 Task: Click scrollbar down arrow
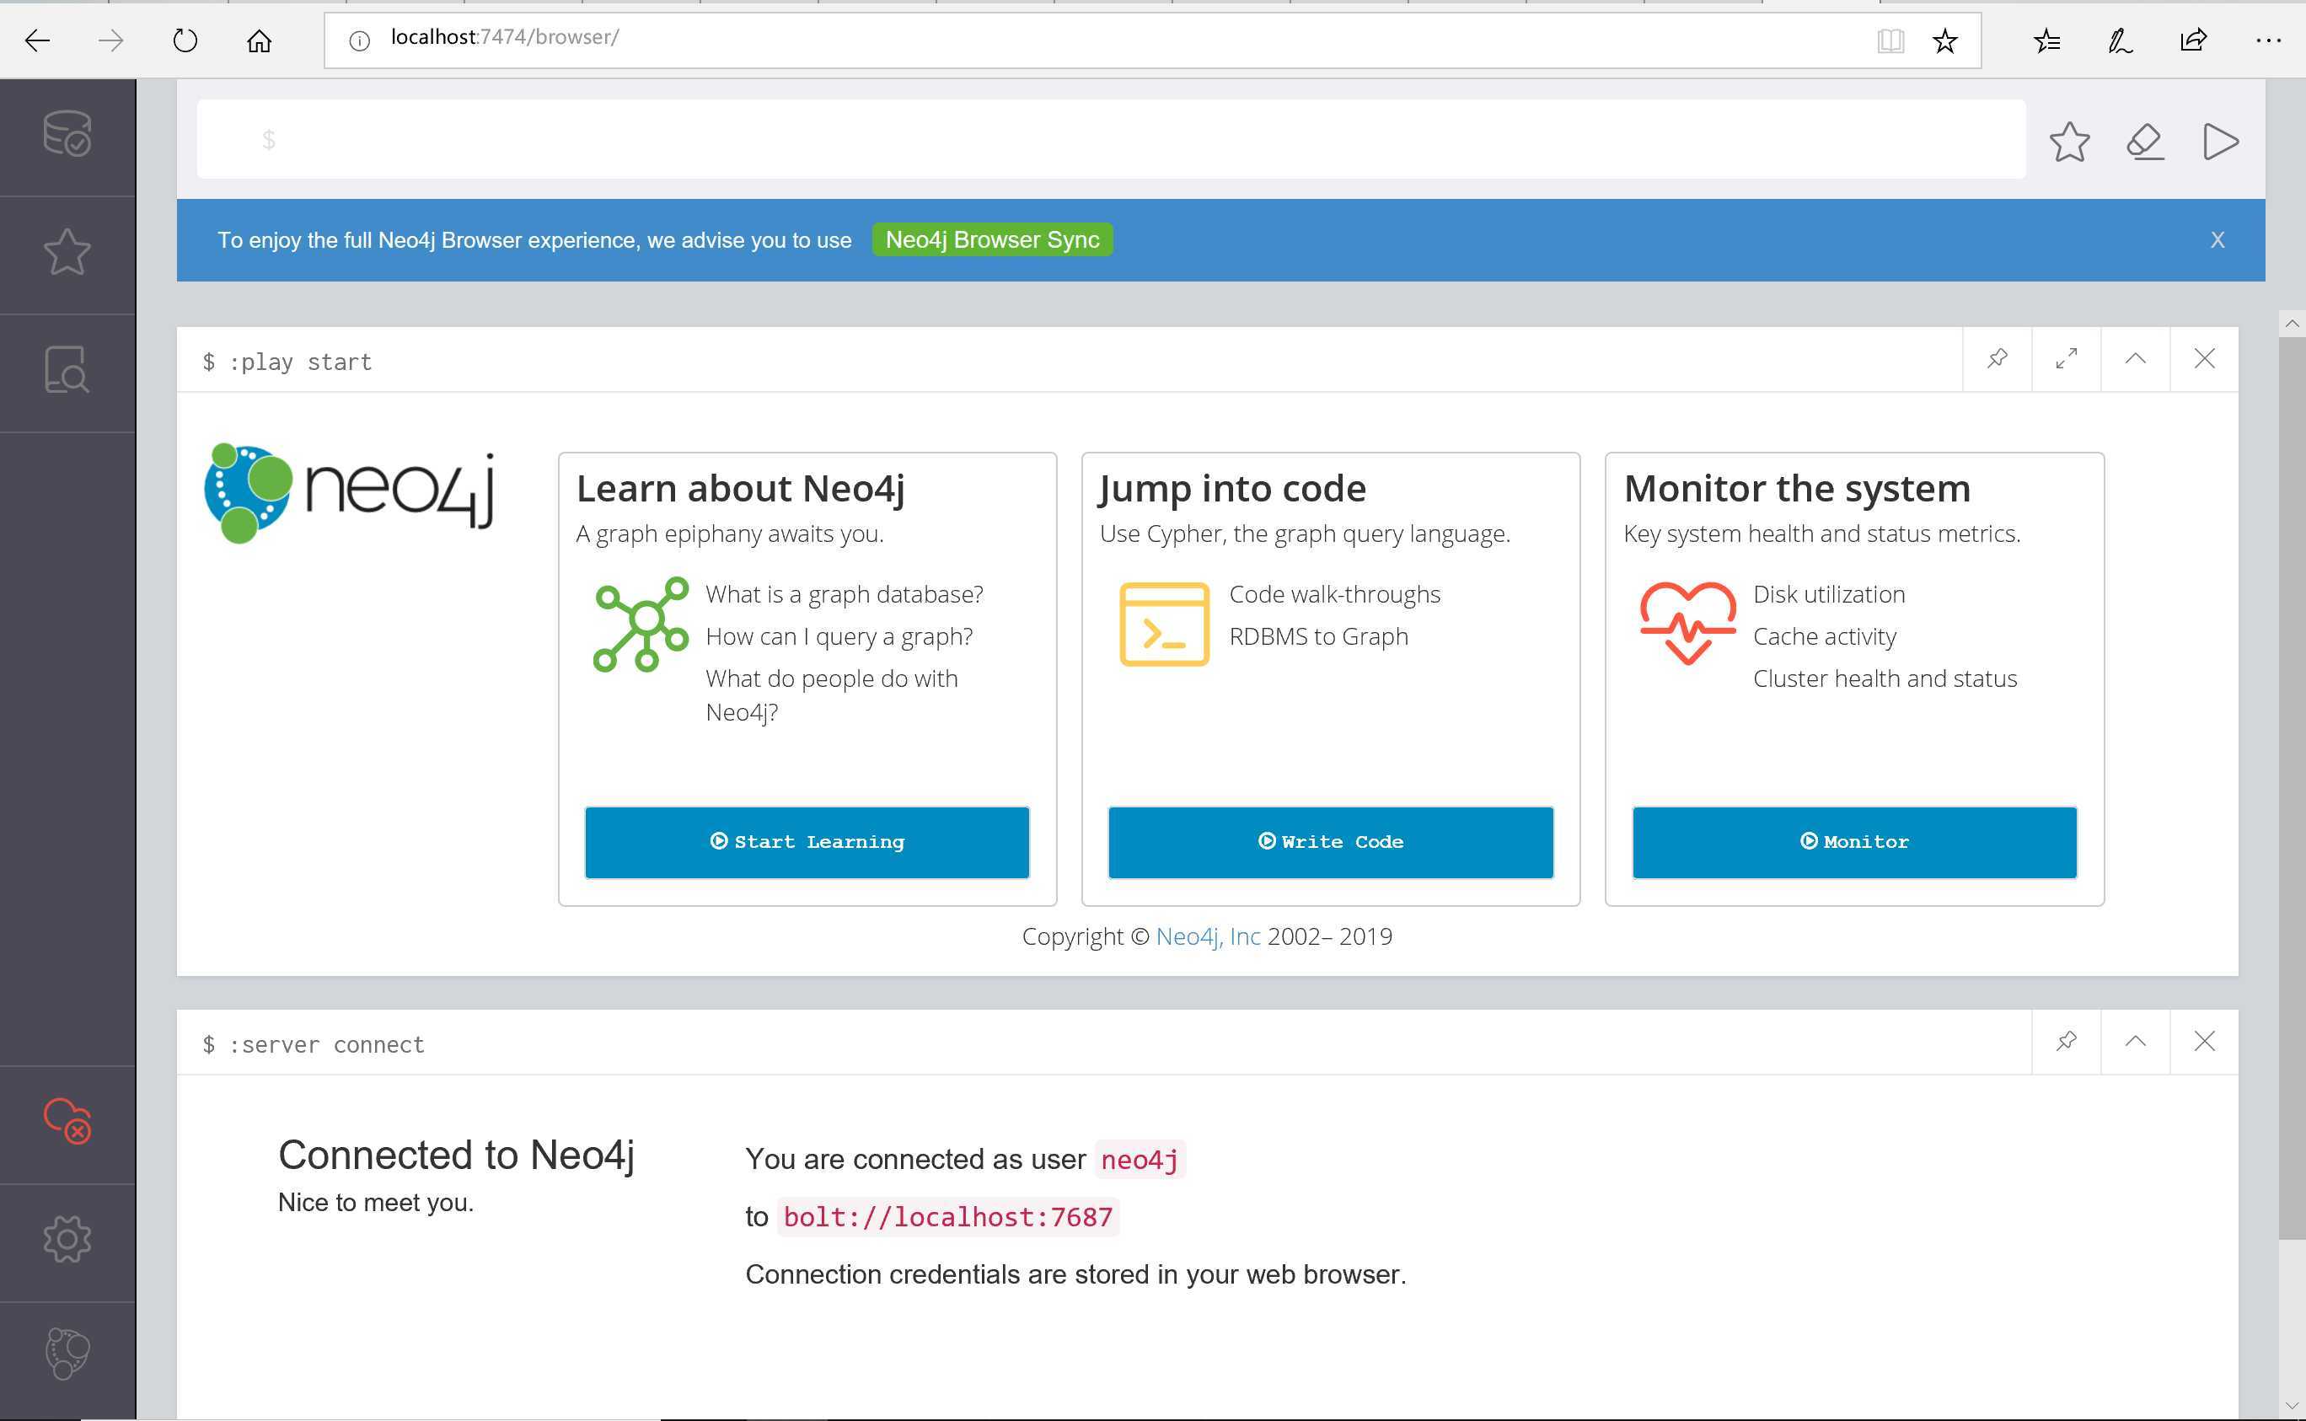pos(2292,1406)
